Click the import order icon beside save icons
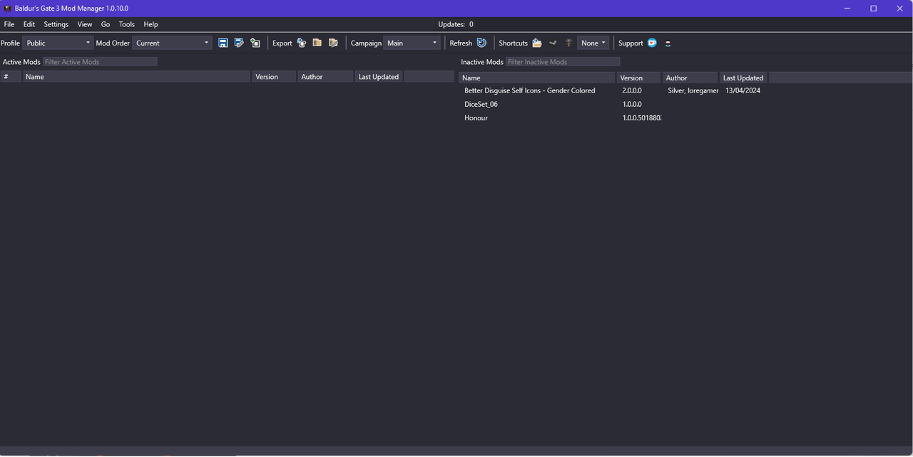This screenshot has width=913, height=457. point(255,43)
